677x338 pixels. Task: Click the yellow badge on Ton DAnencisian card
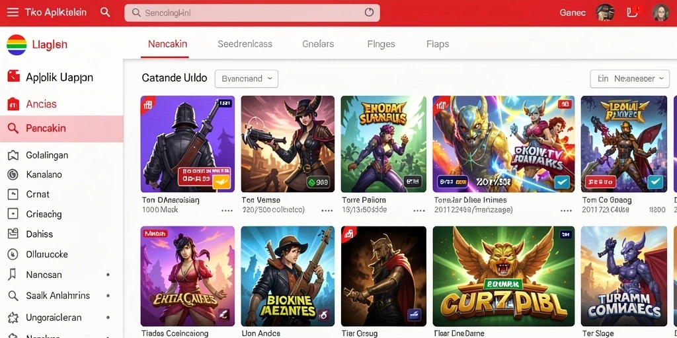click(x=221, y=182)
